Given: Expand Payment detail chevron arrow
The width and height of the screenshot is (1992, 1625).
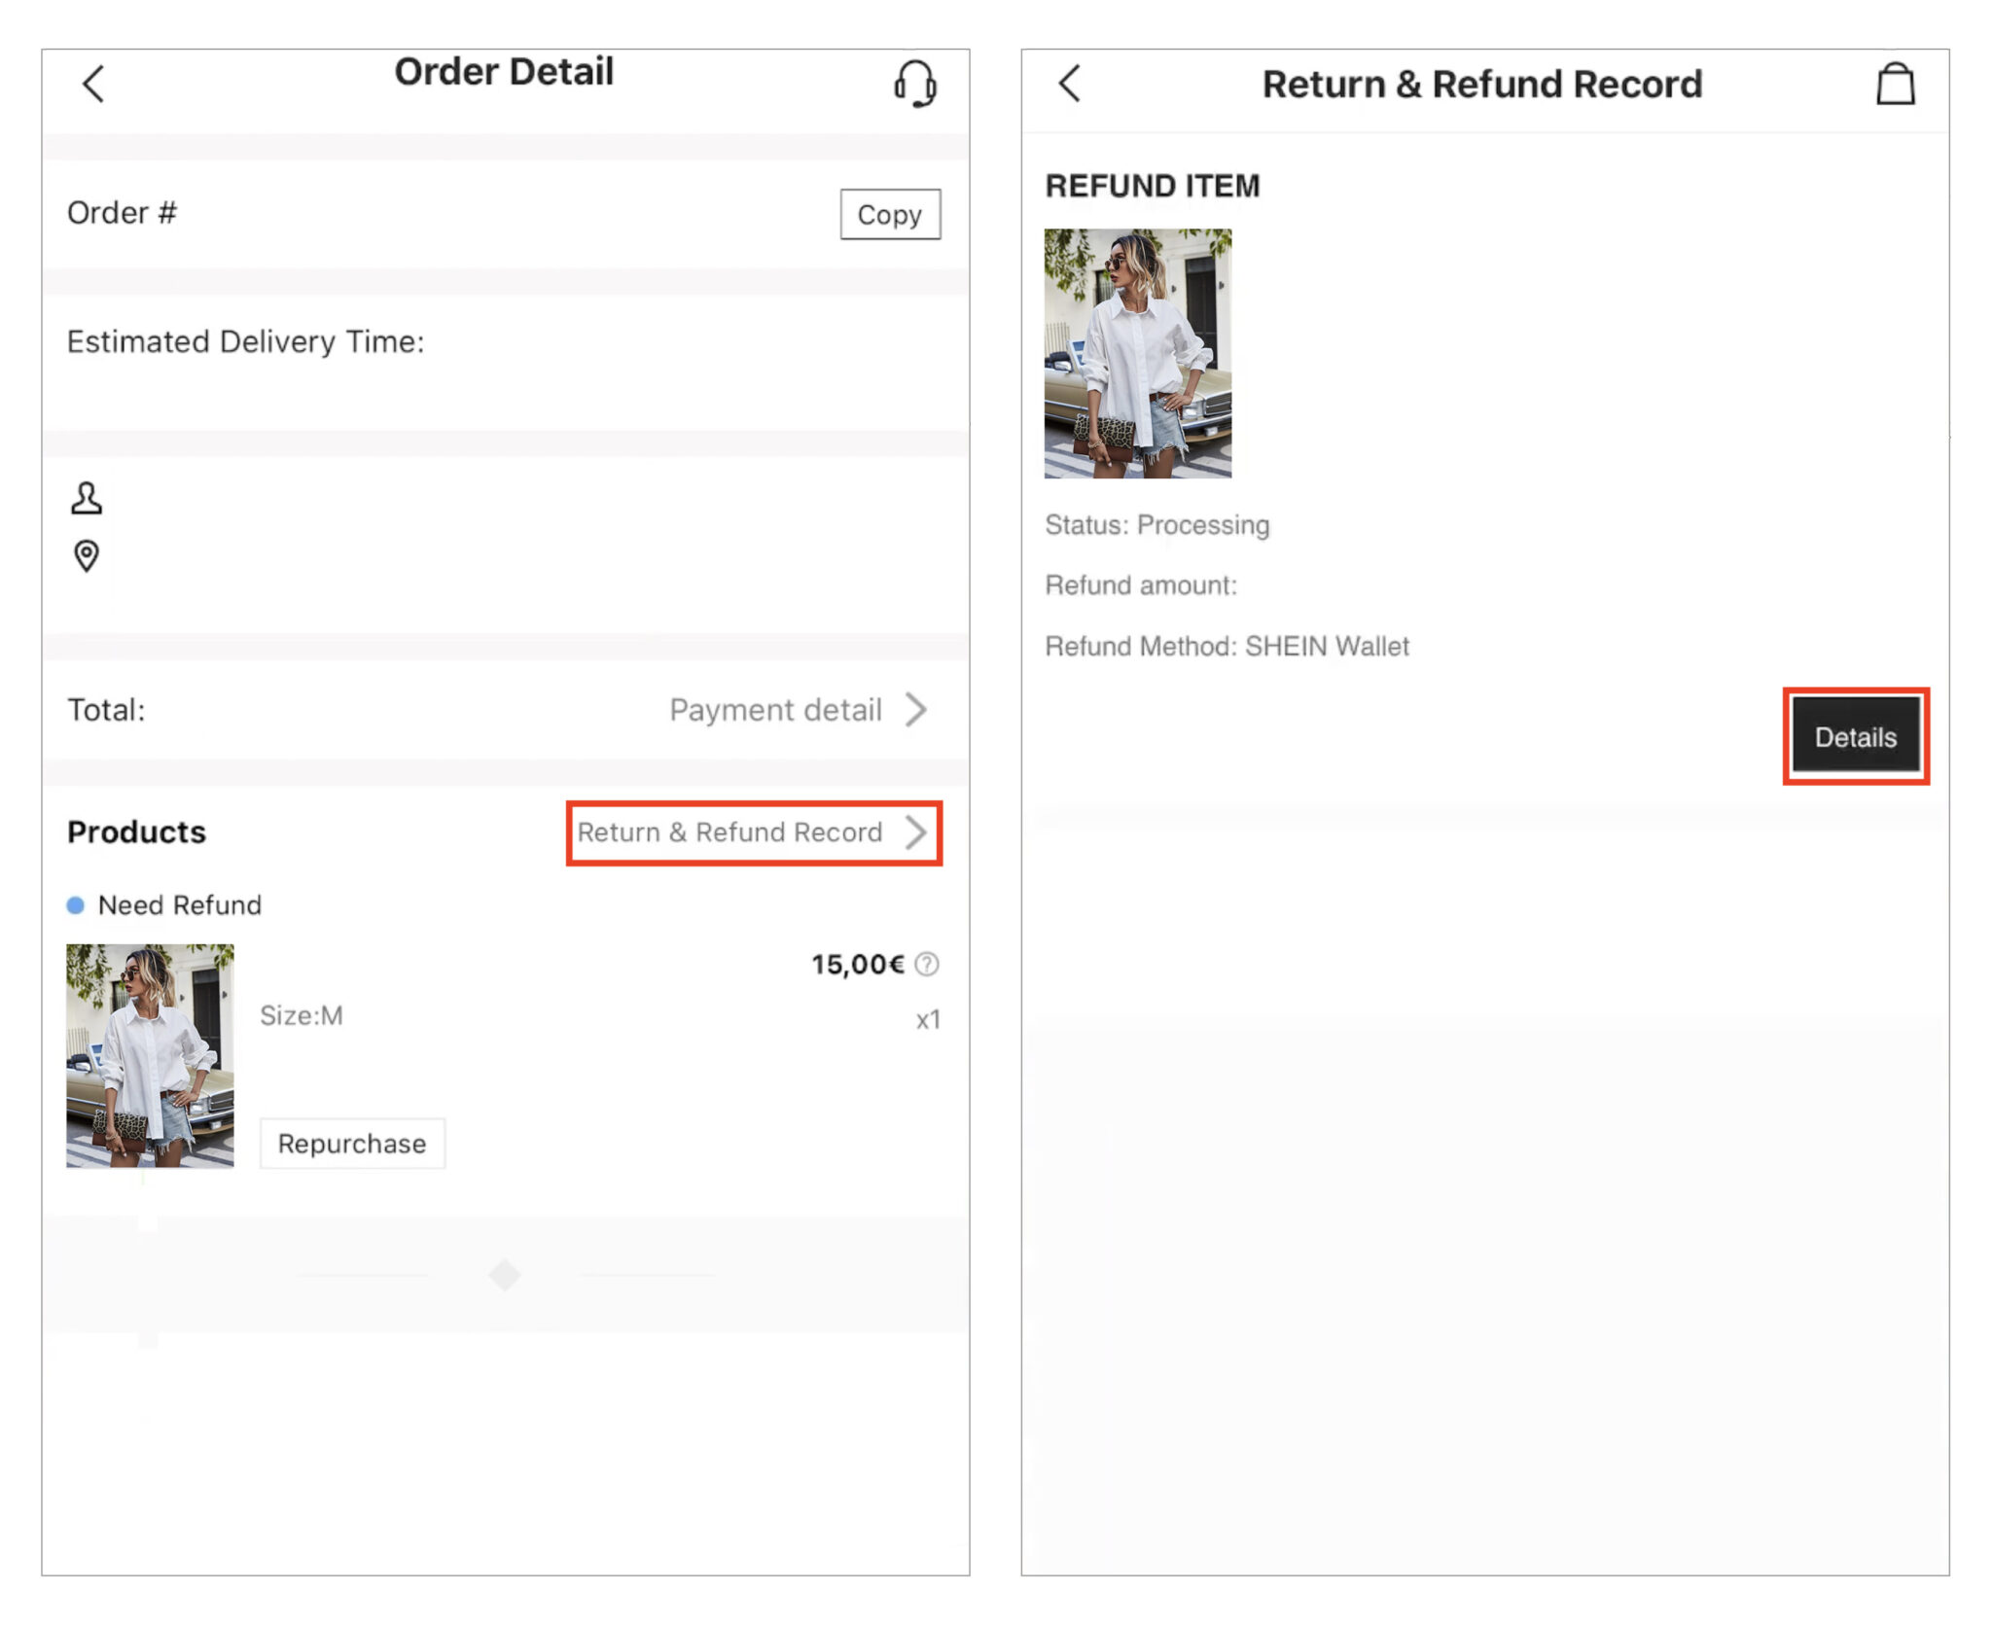Looking at the screenshot, I should [x=915, y=710].
